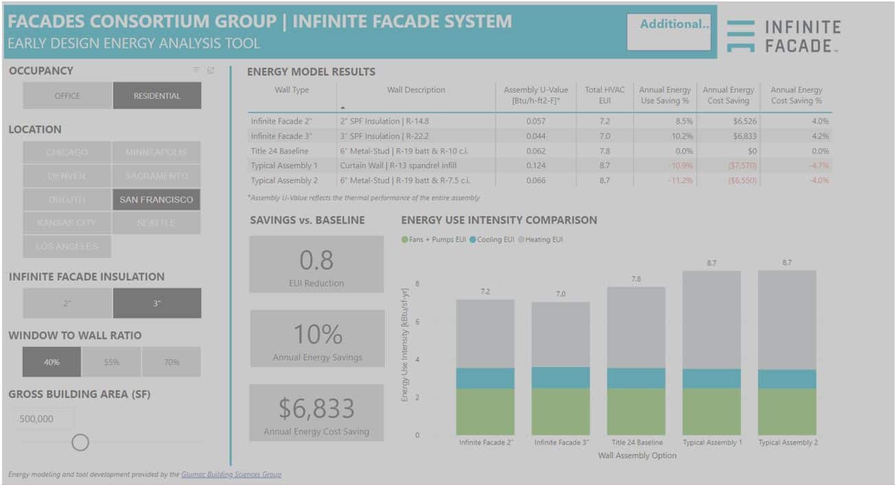This screenshot has height=485, width=896.
Task: Click the Energy Use Intensity Comparison chart title
Action: point(499,220)
